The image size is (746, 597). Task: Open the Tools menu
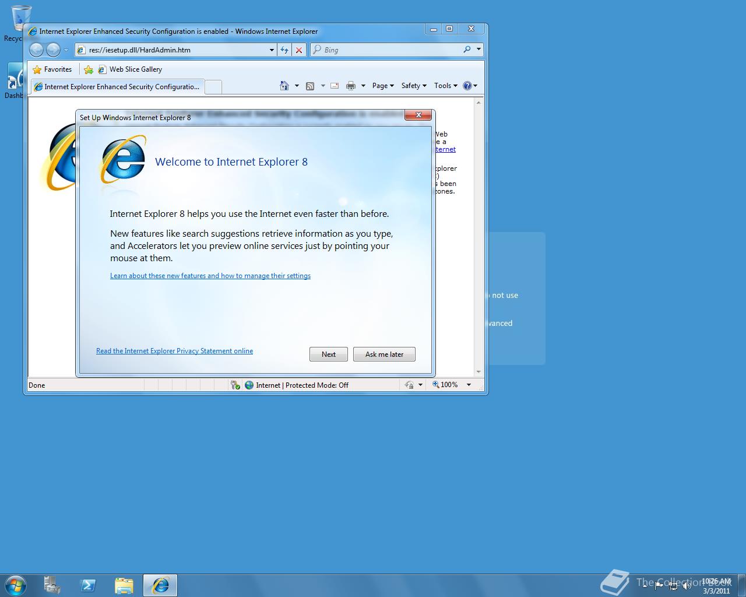coord(446,86)
